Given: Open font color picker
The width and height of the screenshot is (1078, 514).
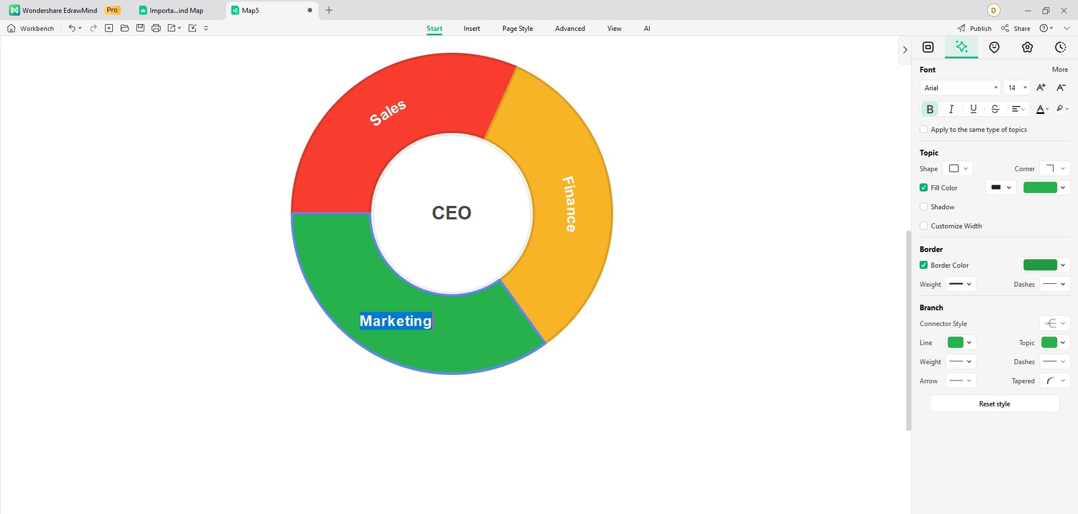Looking at the screenshot, I should (x=1042, y=109).
